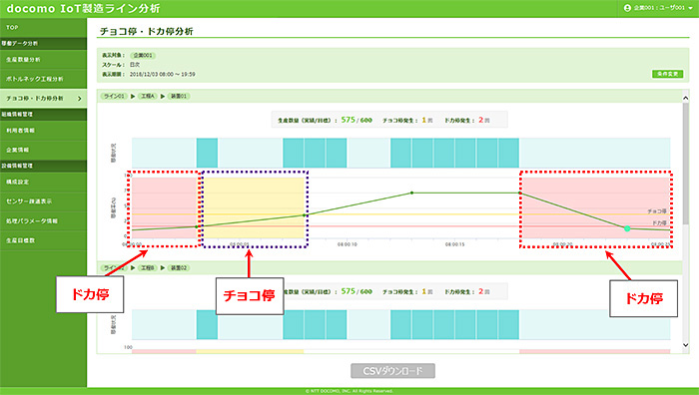Click the arrow after ライン01 breadcrumb
Viewport: 699px width, 395px height.
tap(133, 96)
